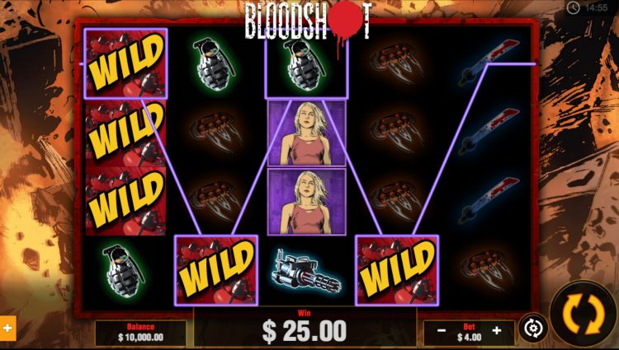Decrease the bet with the minus button
The image size is (619, 350).
[x=442, y=331]
